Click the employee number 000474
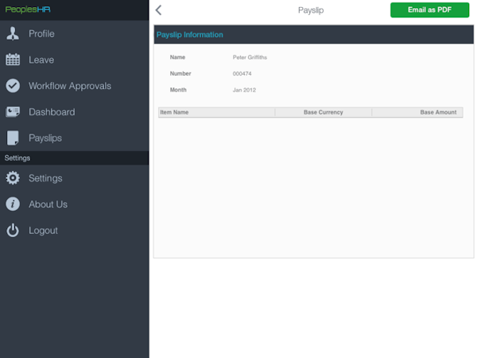 coord(242,74)
